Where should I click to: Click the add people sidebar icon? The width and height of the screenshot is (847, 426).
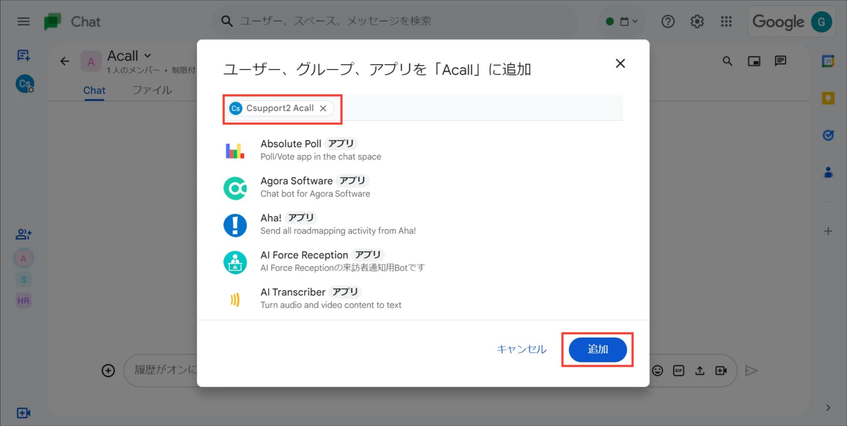pos(23,234)
